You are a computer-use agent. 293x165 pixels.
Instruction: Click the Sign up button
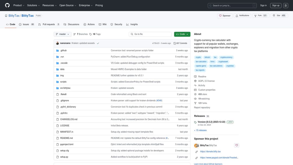(276, 5)
